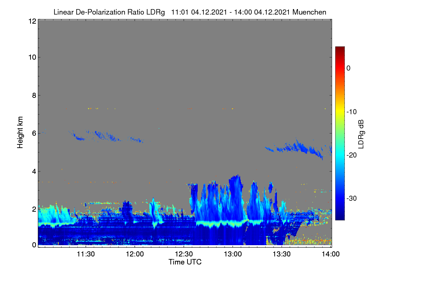Click the height tick label '0' on the y-axis

click(33, 245)
